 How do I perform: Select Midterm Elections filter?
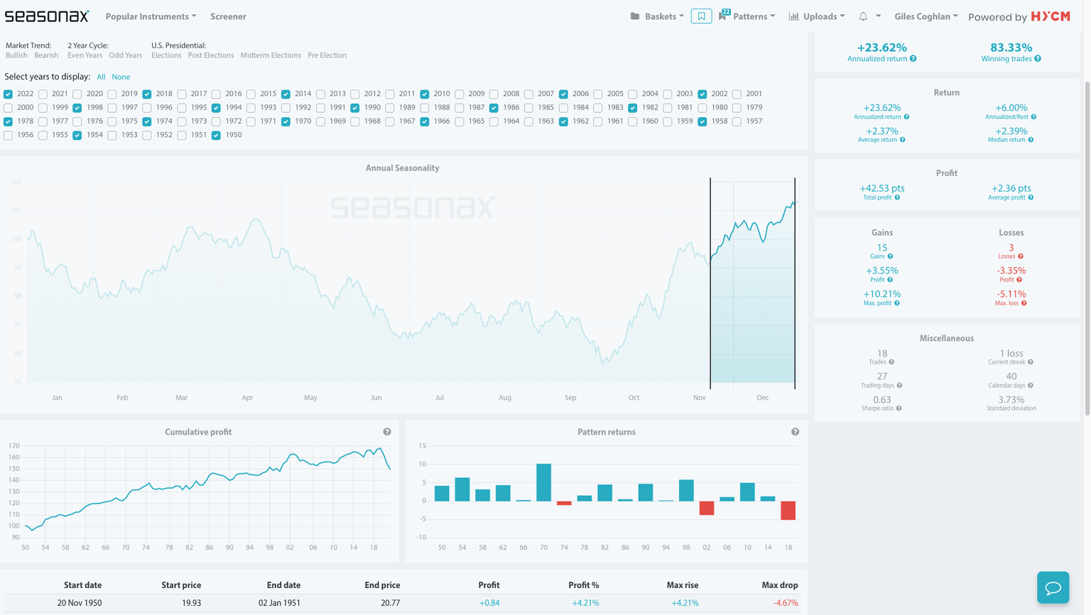click(x=271, y=55)
